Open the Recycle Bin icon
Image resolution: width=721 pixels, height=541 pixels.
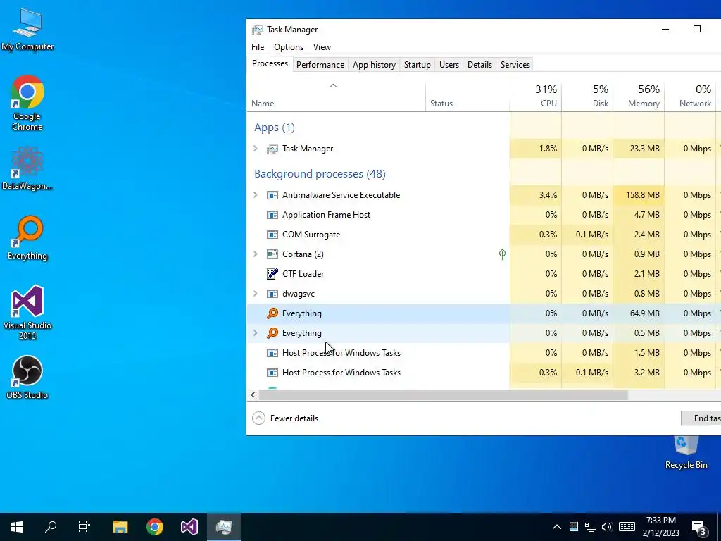(x=686, y=453)
